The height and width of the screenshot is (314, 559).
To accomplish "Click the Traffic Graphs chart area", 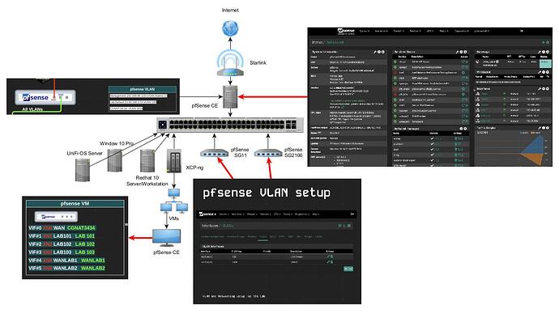I will click(x=512, y=149).
